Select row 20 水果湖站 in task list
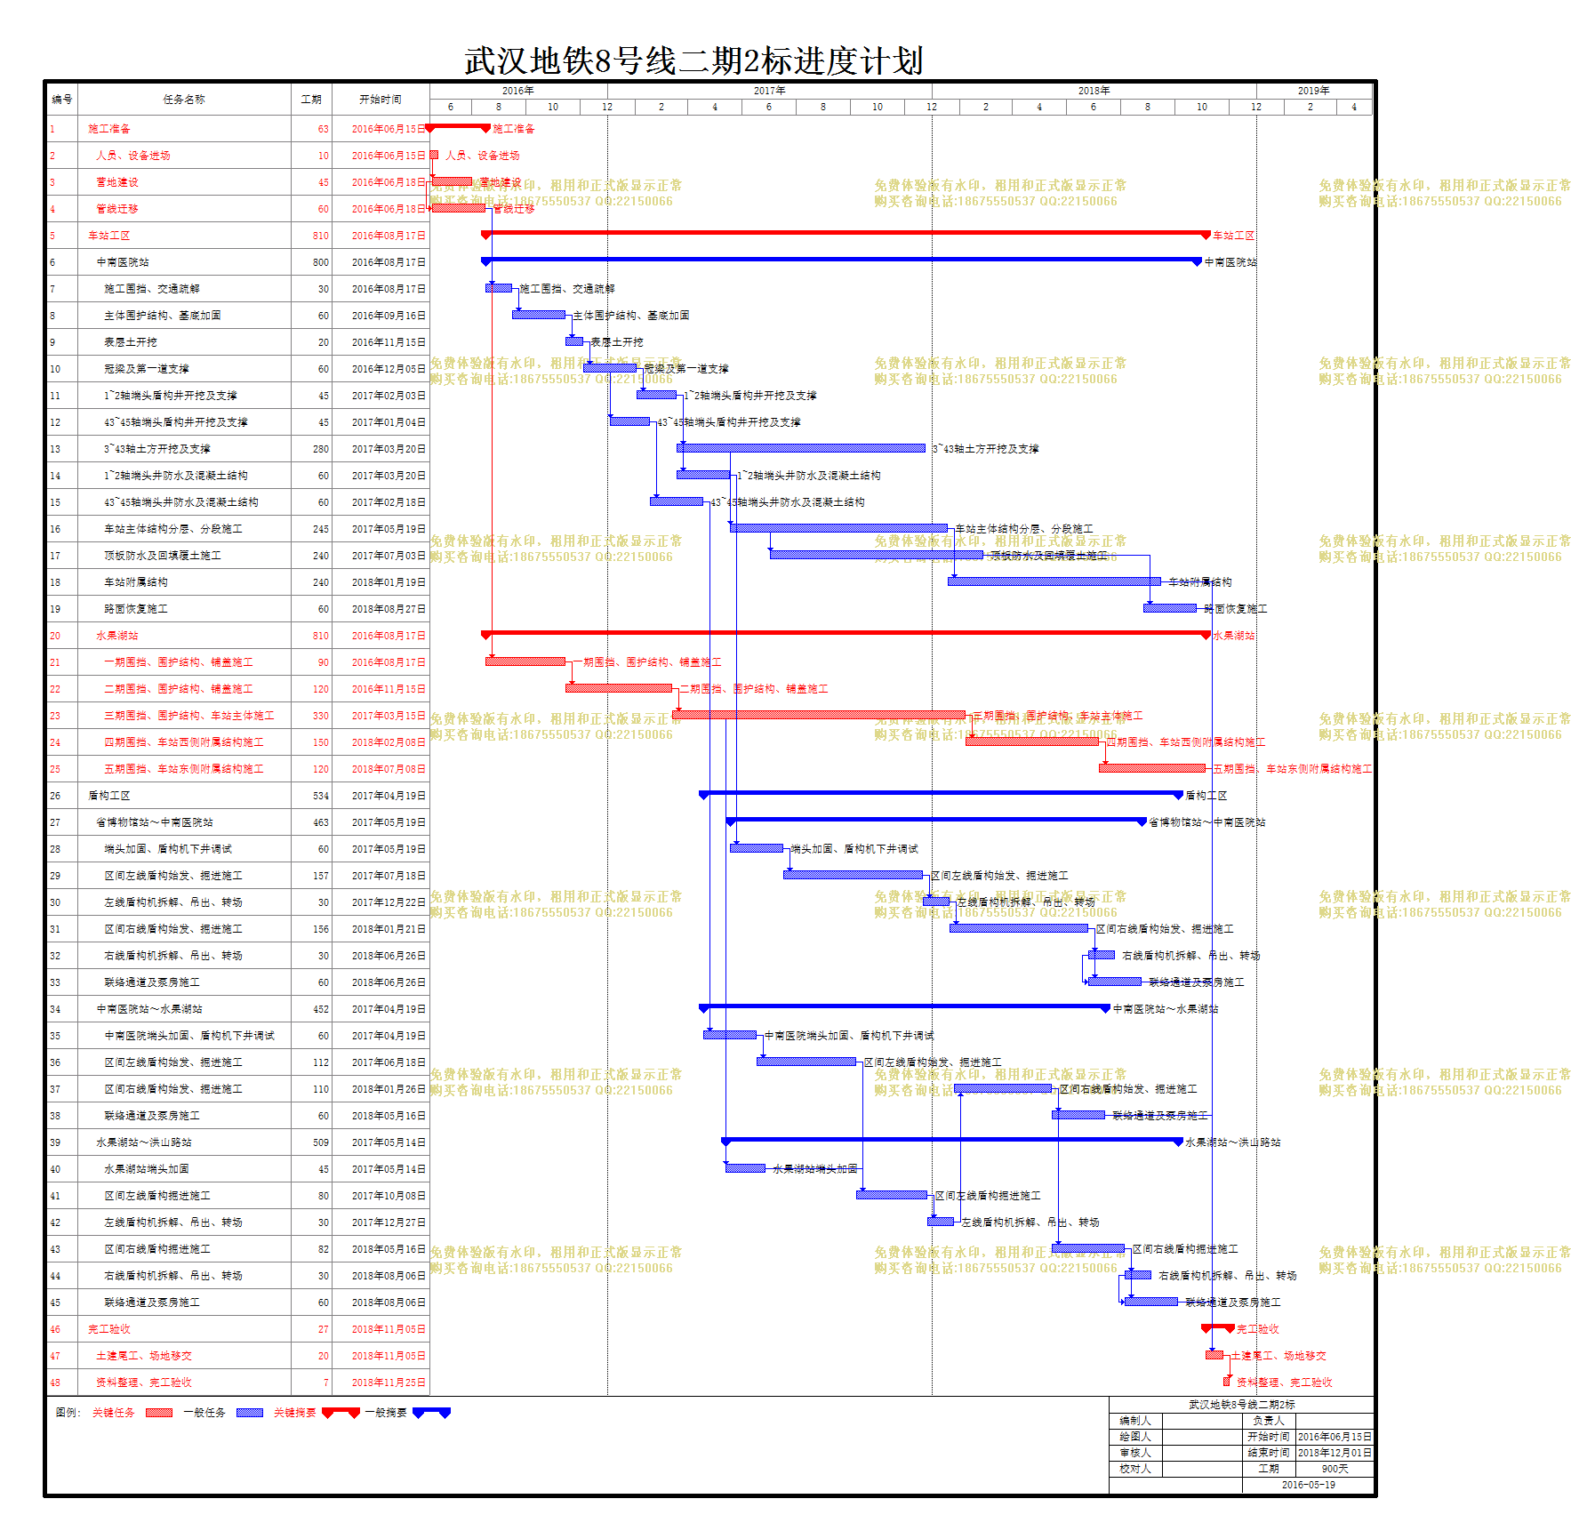The width and height of the screenshot is (1571, 1539). [x=117, y=636]
